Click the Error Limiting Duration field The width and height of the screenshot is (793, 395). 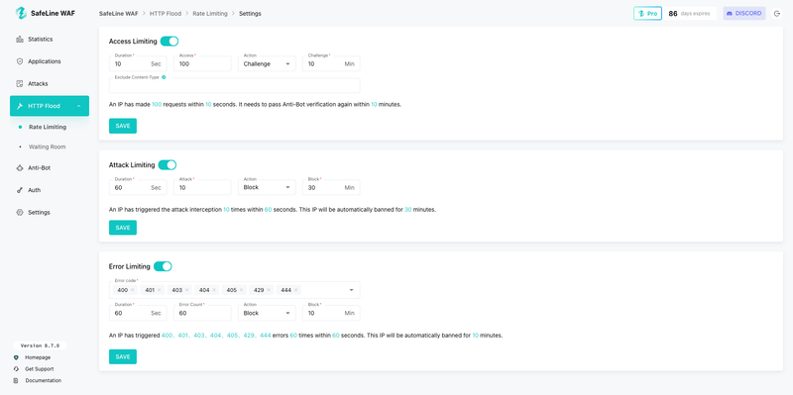pyautogui.click(x=138, y=313)
